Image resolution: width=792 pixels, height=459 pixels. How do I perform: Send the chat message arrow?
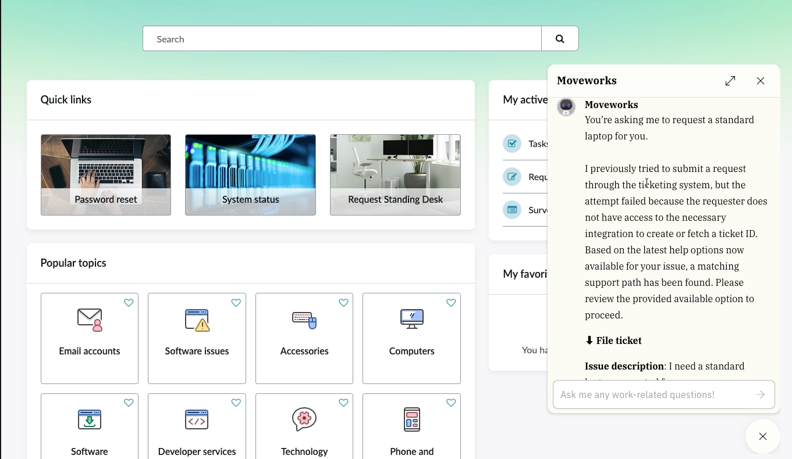(x=761, y=395)
